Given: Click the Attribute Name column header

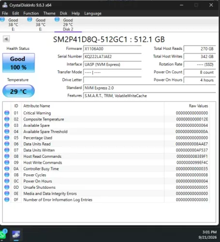Looking at the screenshot, I should [37, 106].
